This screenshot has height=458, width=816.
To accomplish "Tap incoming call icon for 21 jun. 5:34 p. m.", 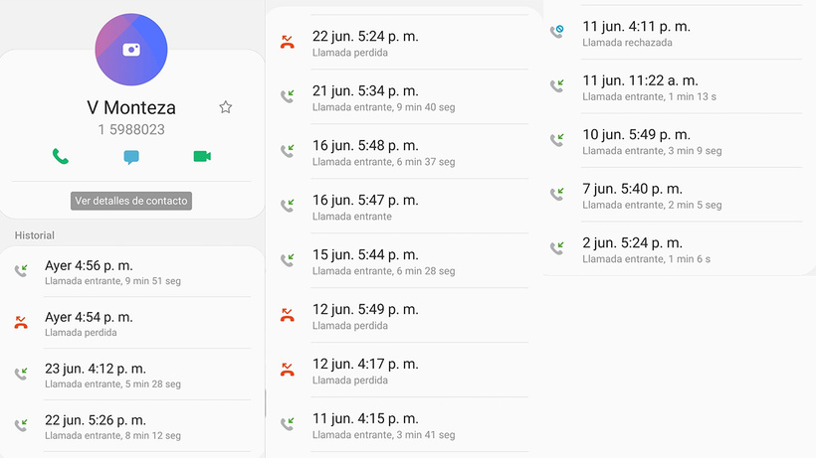I will coord(288,96).
